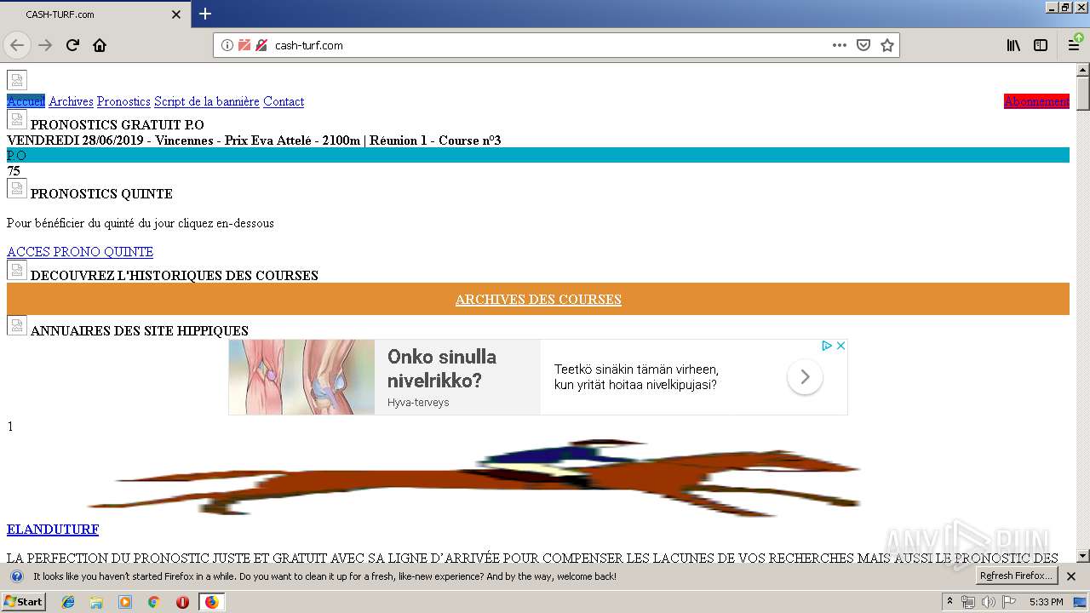Open the ELANDUTURF link
This screenshot has height=613, width=1090.
53,530
